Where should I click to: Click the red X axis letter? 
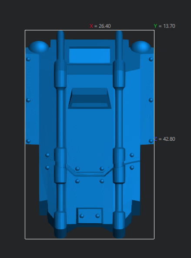91,26
